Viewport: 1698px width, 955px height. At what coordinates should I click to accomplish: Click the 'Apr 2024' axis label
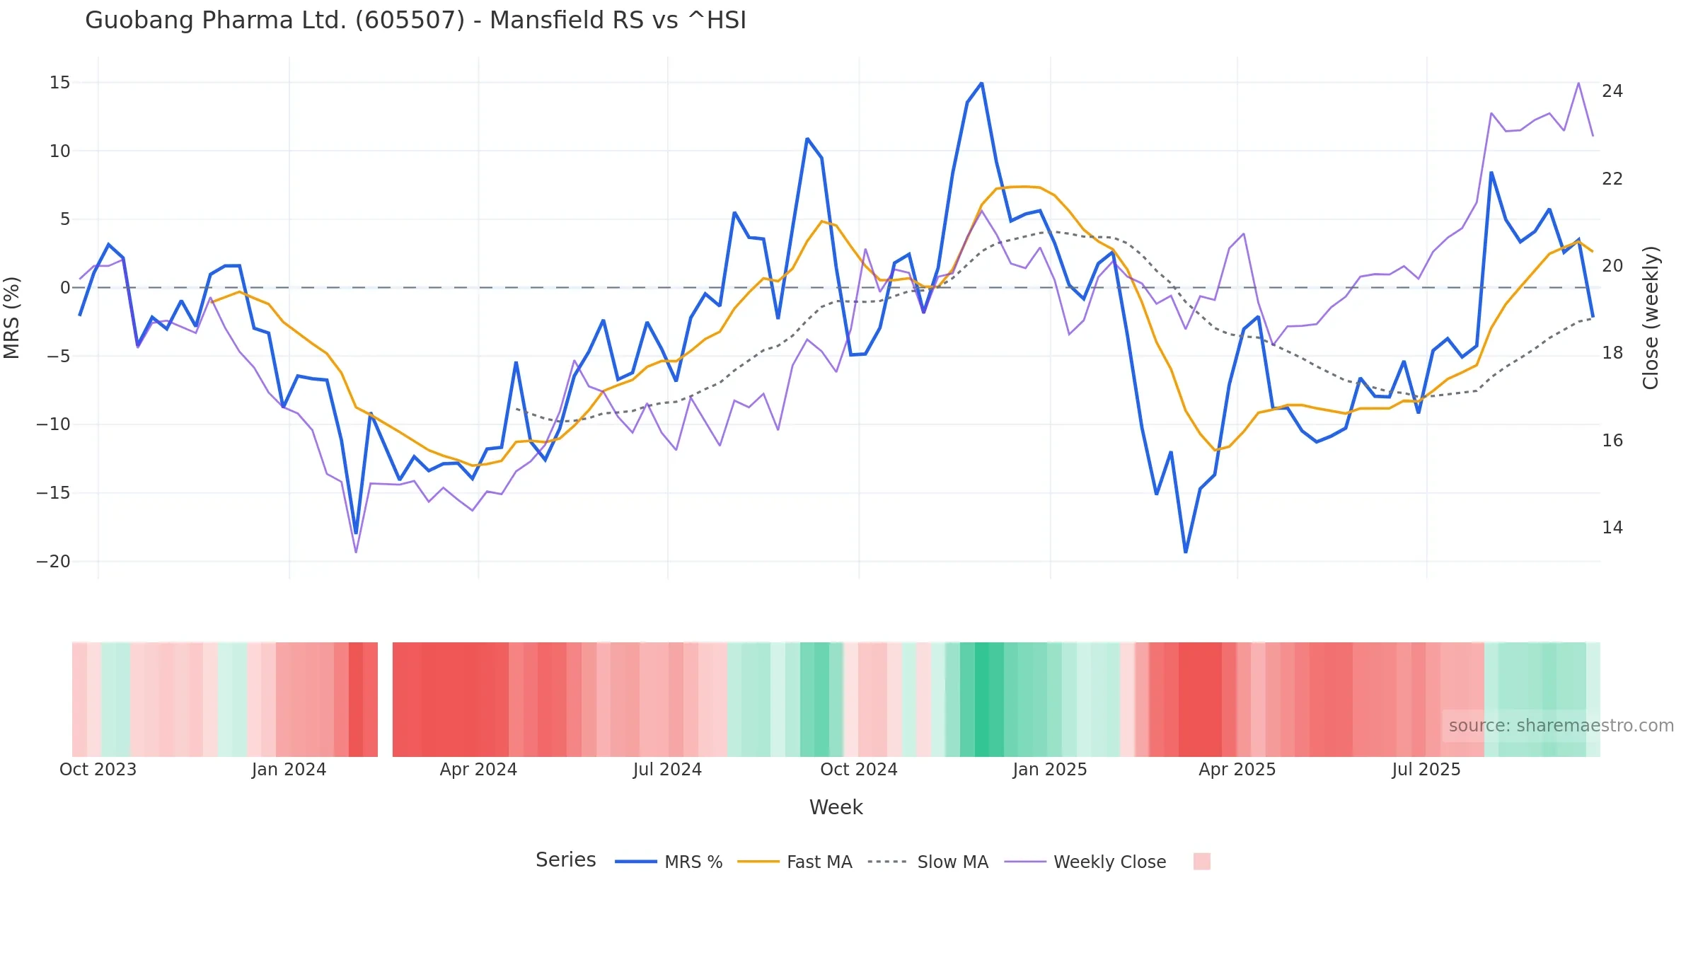[478, 770]
